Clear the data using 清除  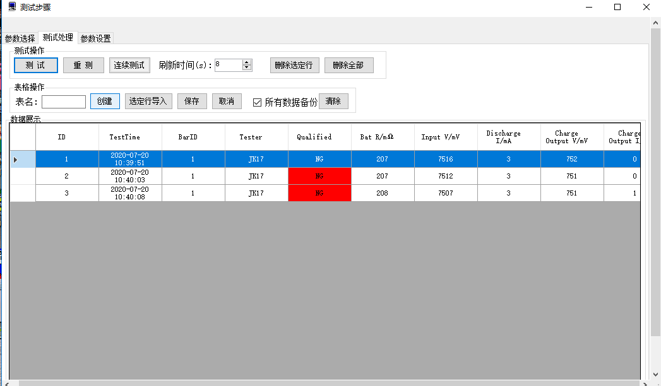pyautogui.click(x=333, y=101)
